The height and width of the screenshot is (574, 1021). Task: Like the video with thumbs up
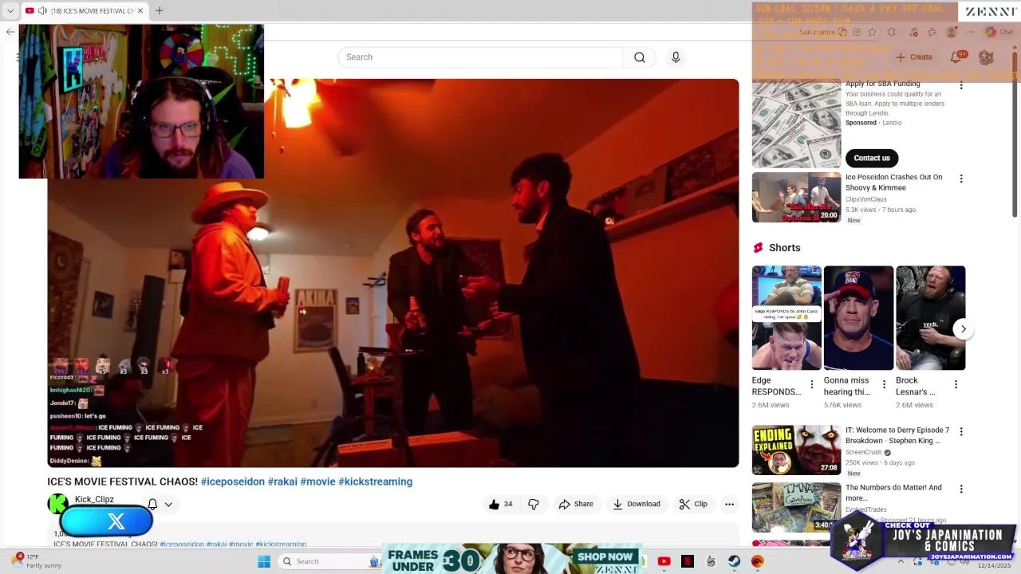[501, 504]
